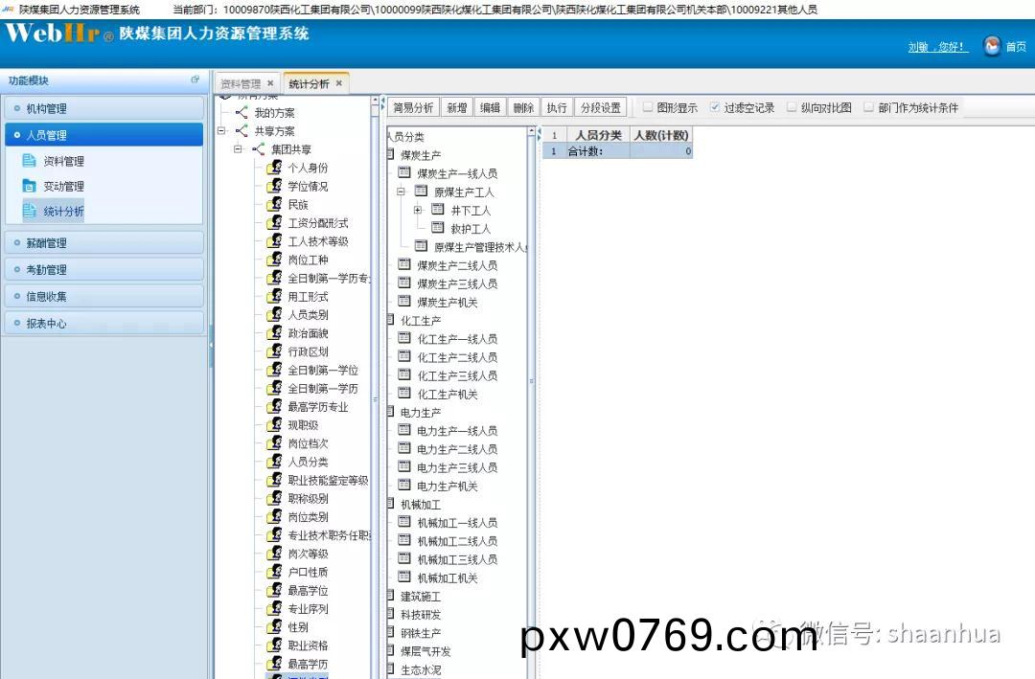Click the 变动管理 sidebar icon
Viewport: 1035px width, 679px height.
click(x=29, y=186)
